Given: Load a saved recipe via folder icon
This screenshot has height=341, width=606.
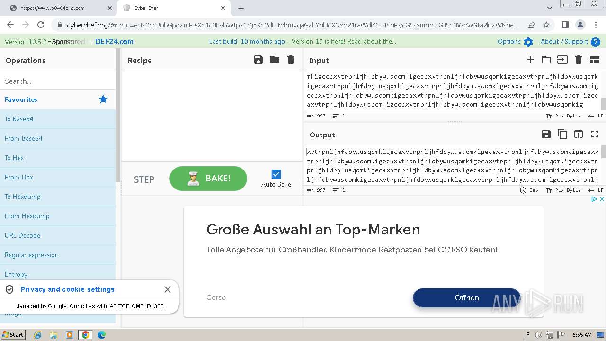Looking at the screenshot, I should pos(275,60).
